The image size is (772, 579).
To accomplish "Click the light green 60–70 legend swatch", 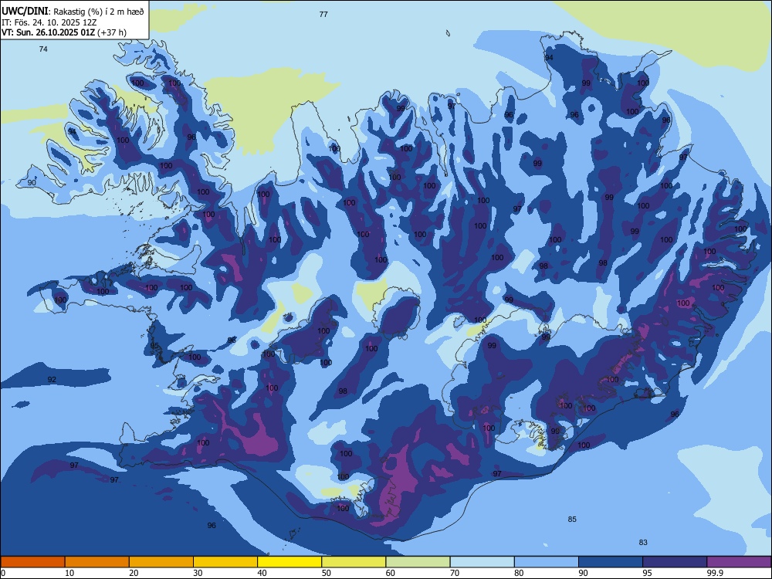I will 418,562.
